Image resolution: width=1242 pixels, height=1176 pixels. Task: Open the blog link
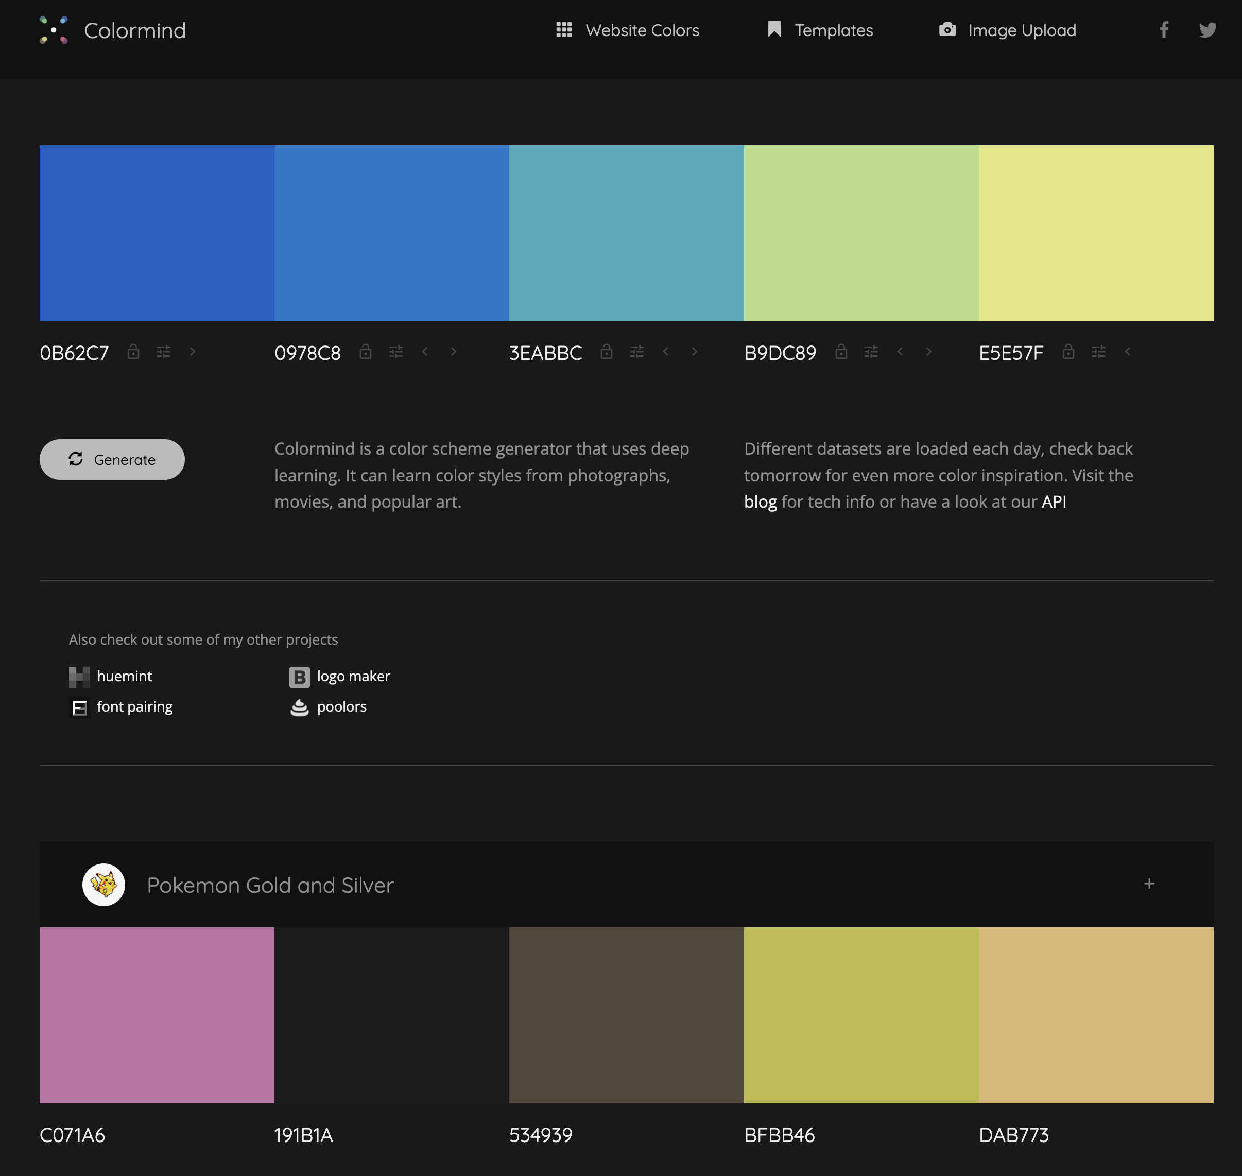tap(761, 502)
